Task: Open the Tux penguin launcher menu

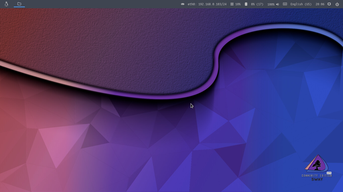Action: pyautogui.click(x=6, y=4)
